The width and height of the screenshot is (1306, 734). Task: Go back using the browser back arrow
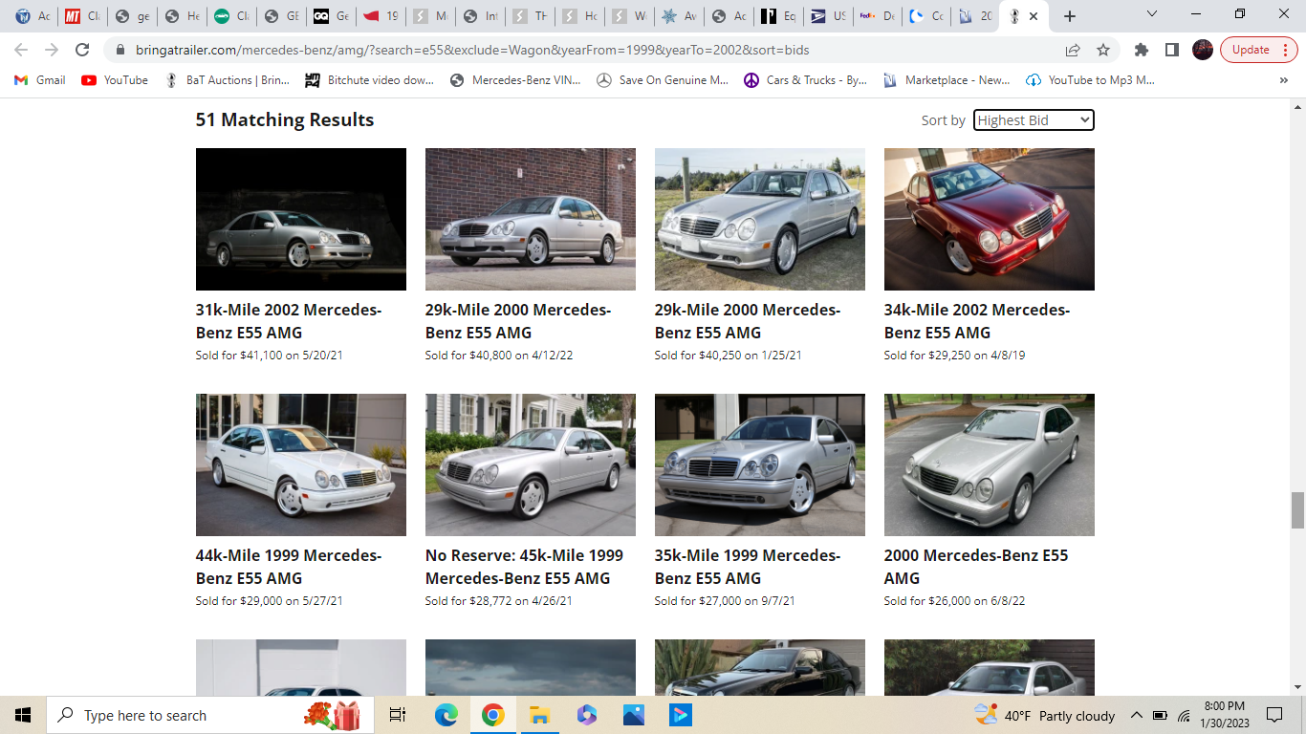pos(21,50)
